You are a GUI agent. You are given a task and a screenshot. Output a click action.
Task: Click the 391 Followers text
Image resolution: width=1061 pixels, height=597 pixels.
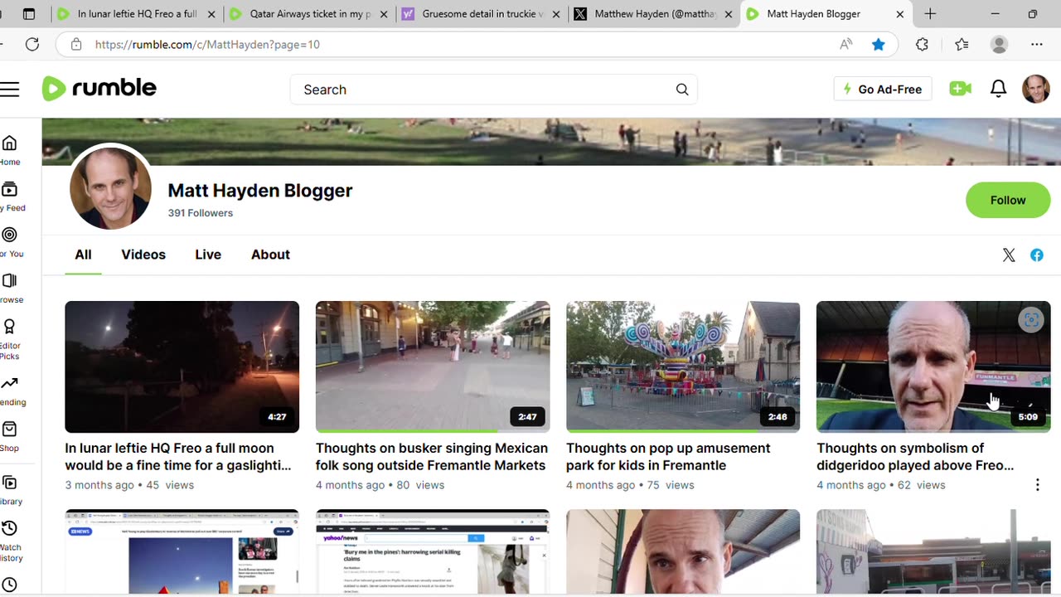pos(201,213)
